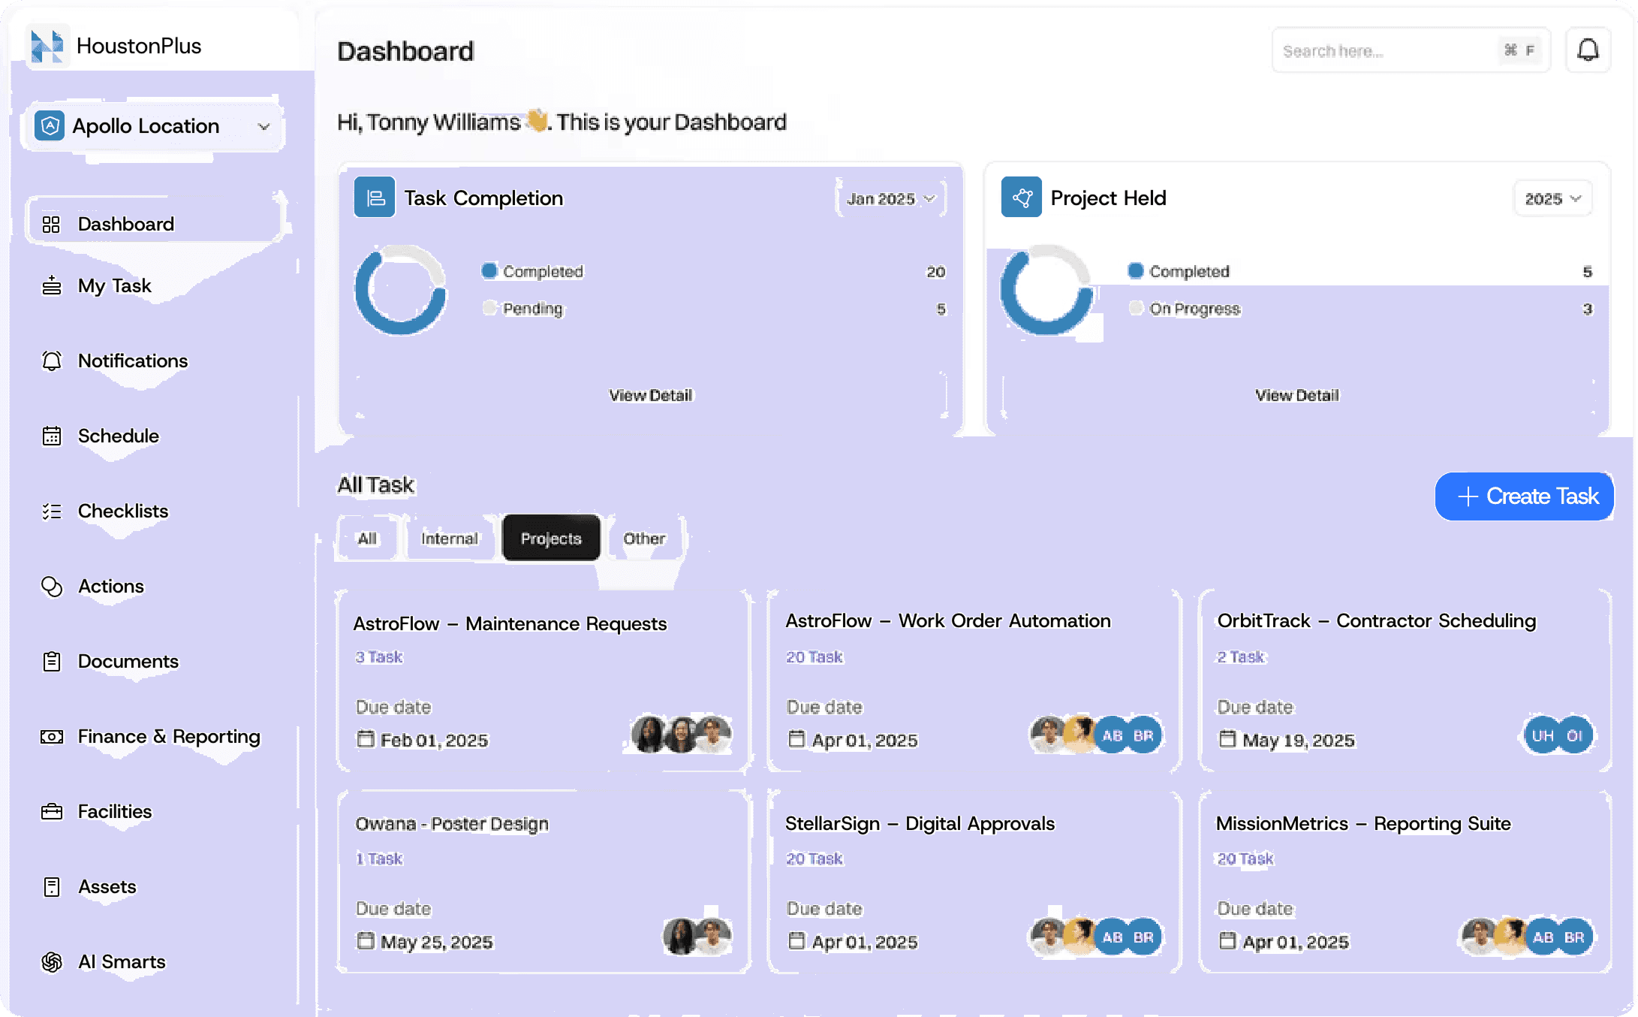
Task: Open Assets in the sidebar
Action: point(107,886)
